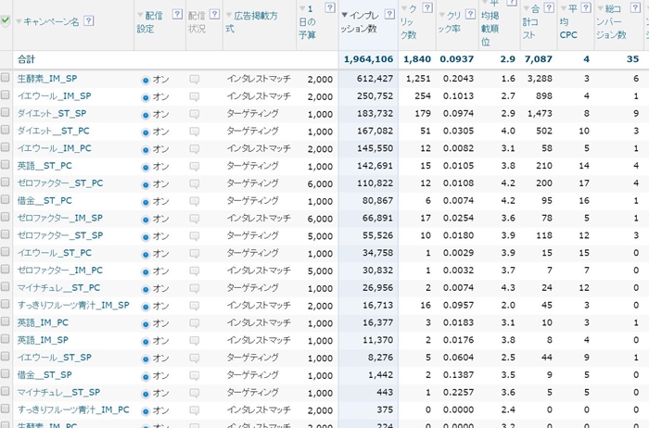This screenshot has height=428, width=649.
Task: Click the 2,000 budget of 生酵素_IM_SP
Action: 320,80
